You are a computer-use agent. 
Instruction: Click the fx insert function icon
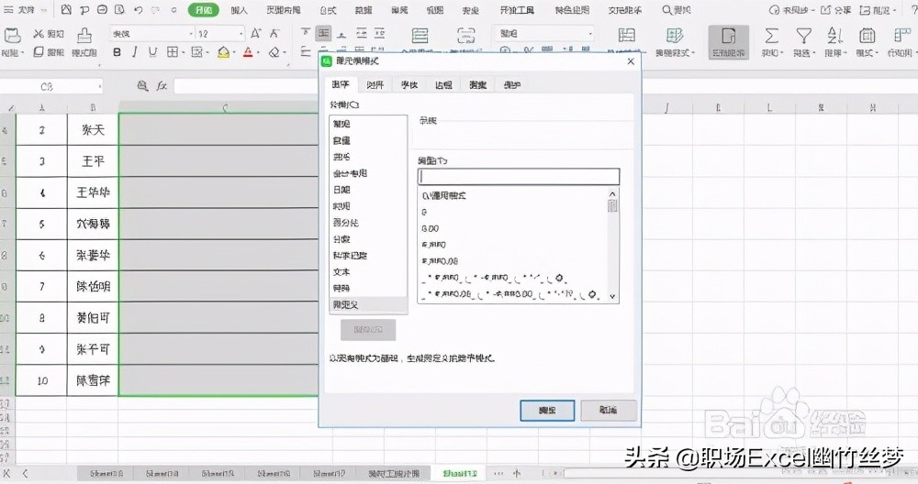tap(162, 86)
